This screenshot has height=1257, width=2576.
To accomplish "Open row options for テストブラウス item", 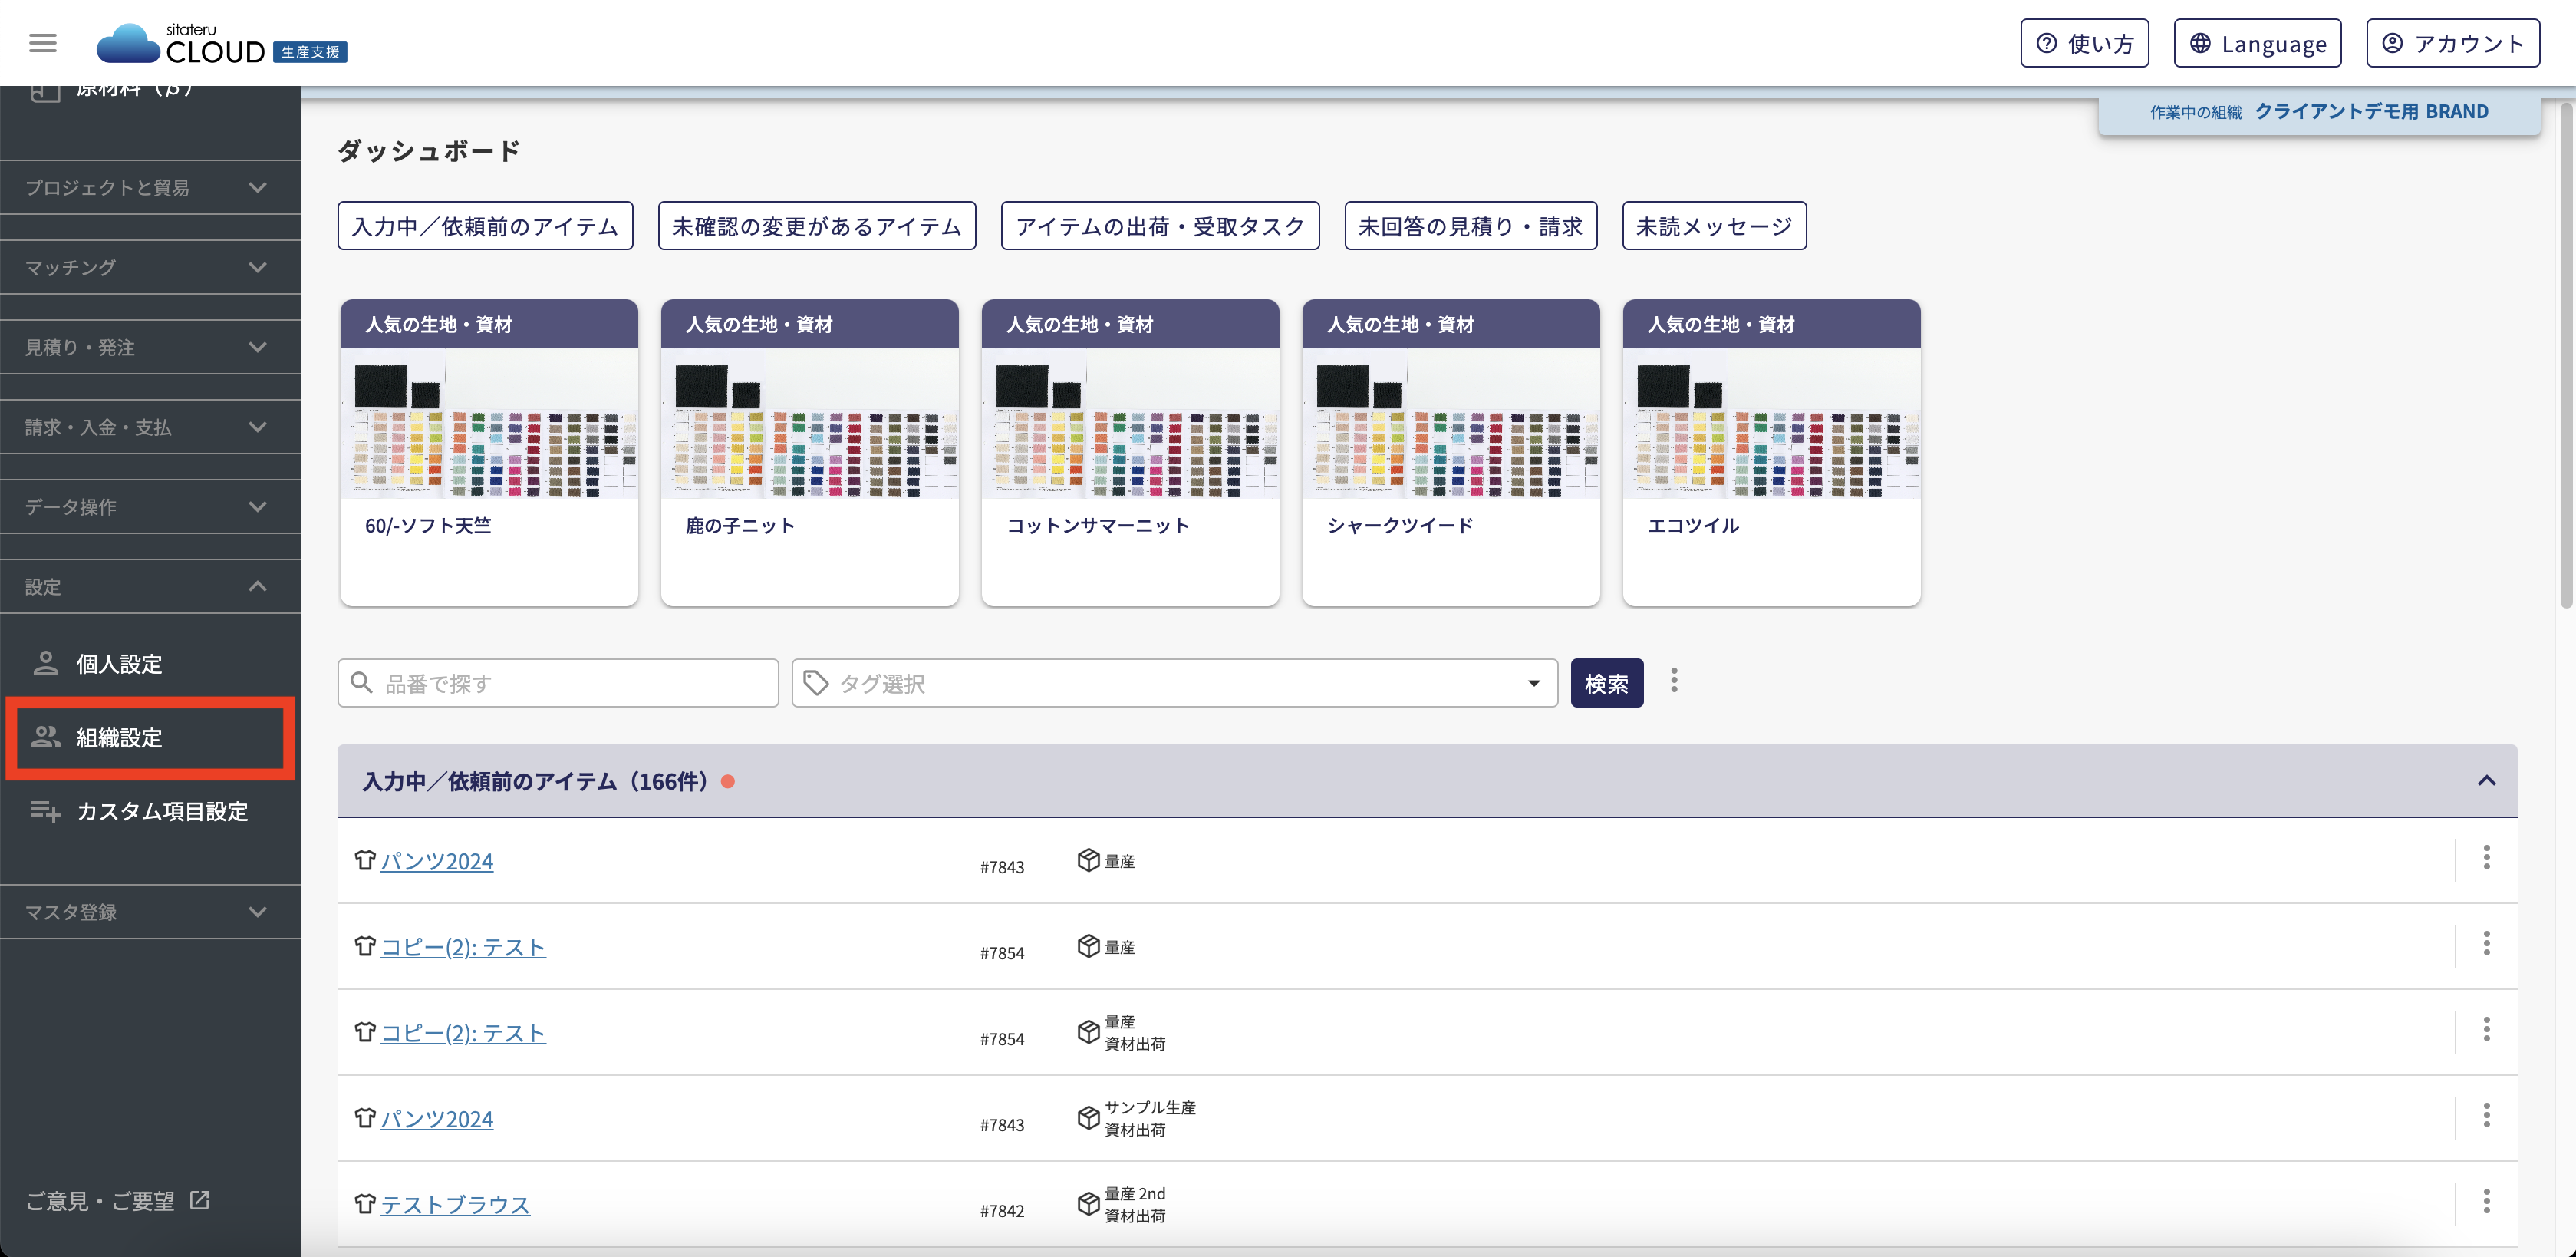I will click(2486, 1201).
